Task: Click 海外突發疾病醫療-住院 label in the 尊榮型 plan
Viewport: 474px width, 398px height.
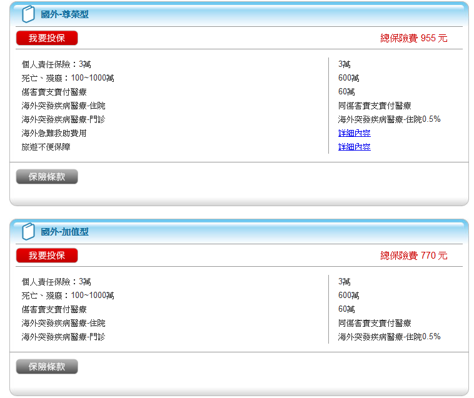Action: tap(64, 106)
